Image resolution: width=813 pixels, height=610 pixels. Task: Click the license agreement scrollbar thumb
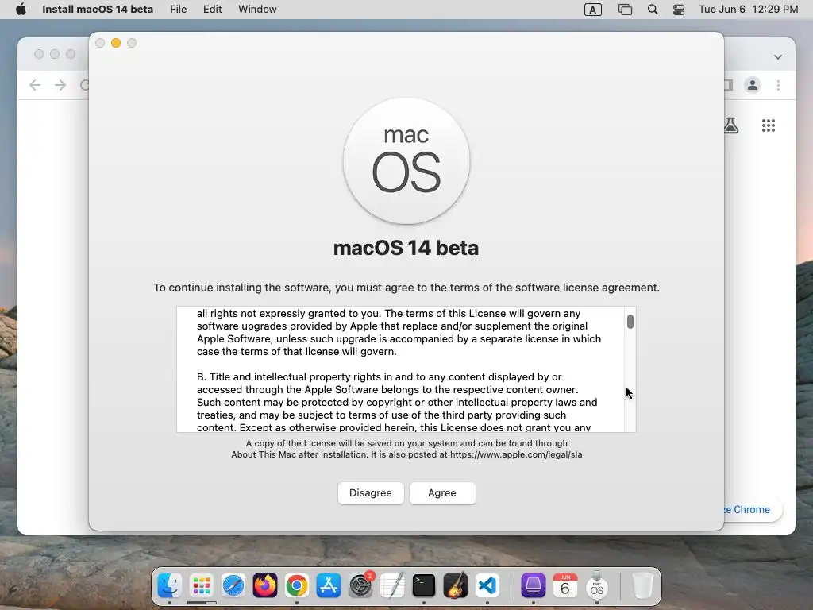(630, 322)
